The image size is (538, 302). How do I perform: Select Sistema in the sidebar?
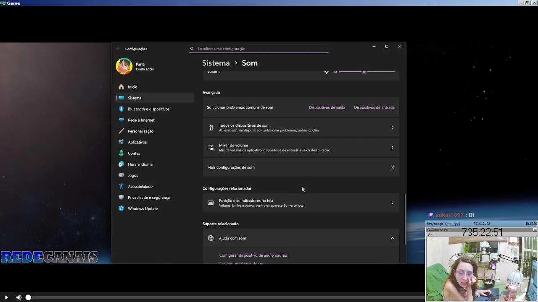(x=155, y=98)
